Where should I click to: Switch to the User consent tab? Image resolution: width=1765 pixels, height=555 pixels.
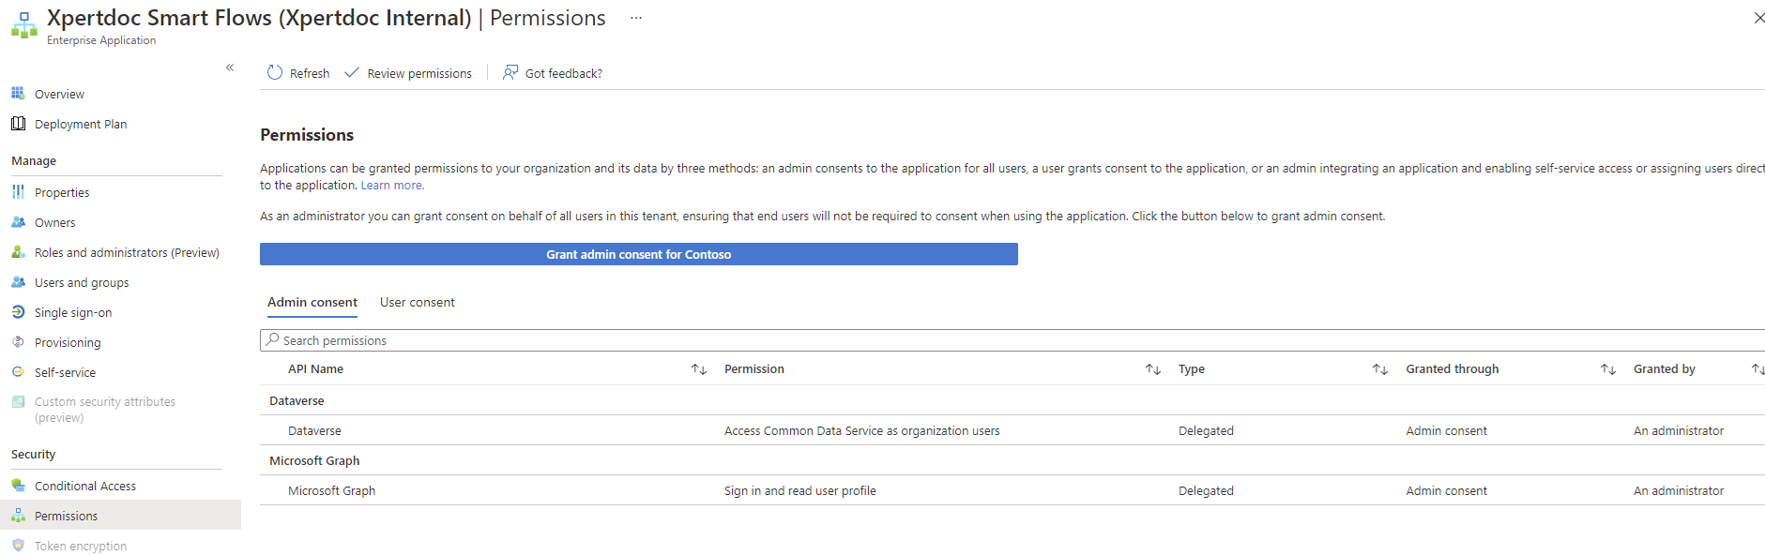coord(418,302)
